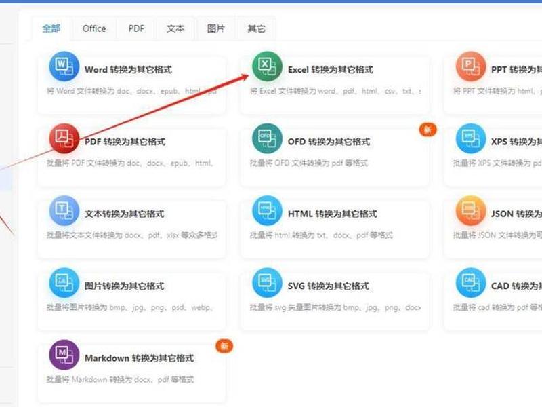542x407 pixels.
Task: Open the red PDF conversion icon
Action: (64, 138)
